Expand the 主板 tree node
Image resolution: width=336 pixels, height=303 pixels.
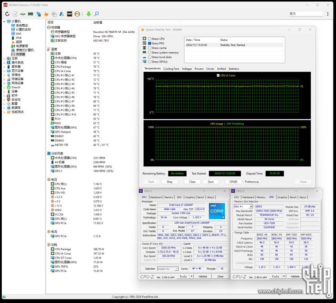[4, 59]
